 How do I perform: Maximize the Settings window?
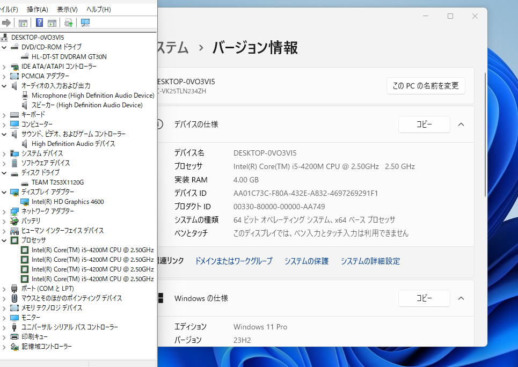(450, 16)
